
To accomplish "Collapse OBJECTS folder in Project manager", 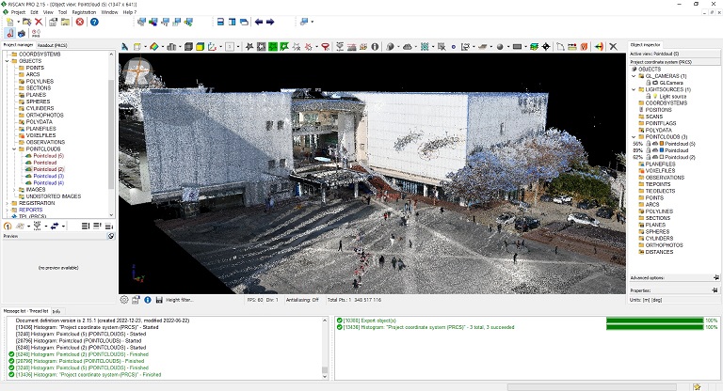I will coord(8,61).
